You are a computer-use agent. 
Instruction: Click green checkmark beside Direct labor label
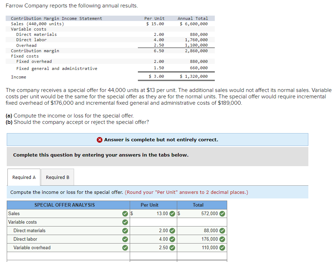click(x=125, y=239)
